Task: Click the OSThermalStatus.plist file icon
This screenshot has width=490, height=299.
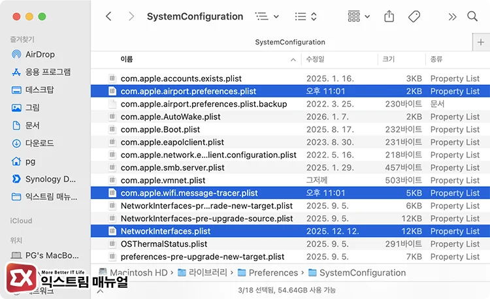Action: [112, 244]
